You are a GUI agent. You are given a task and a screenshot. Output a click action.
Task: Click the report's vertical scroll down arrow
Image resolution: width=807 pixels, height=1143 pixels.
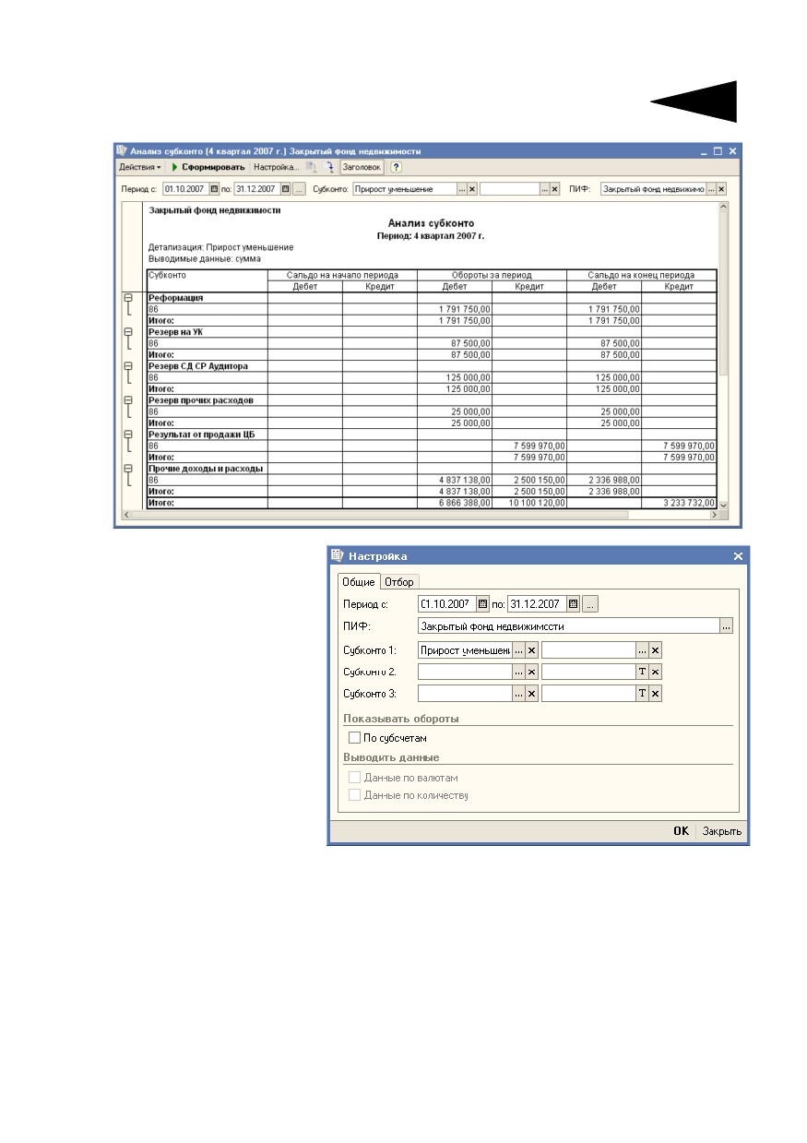[x=723, y=505]
